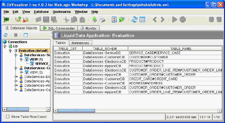Select the Evaluation (default) tree item

[33, 51]
